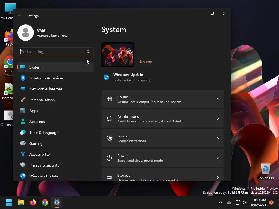Click the volume tray icon
Image resolution: width=279 pixels, height=209 pixels.
[x=244, y=202]
